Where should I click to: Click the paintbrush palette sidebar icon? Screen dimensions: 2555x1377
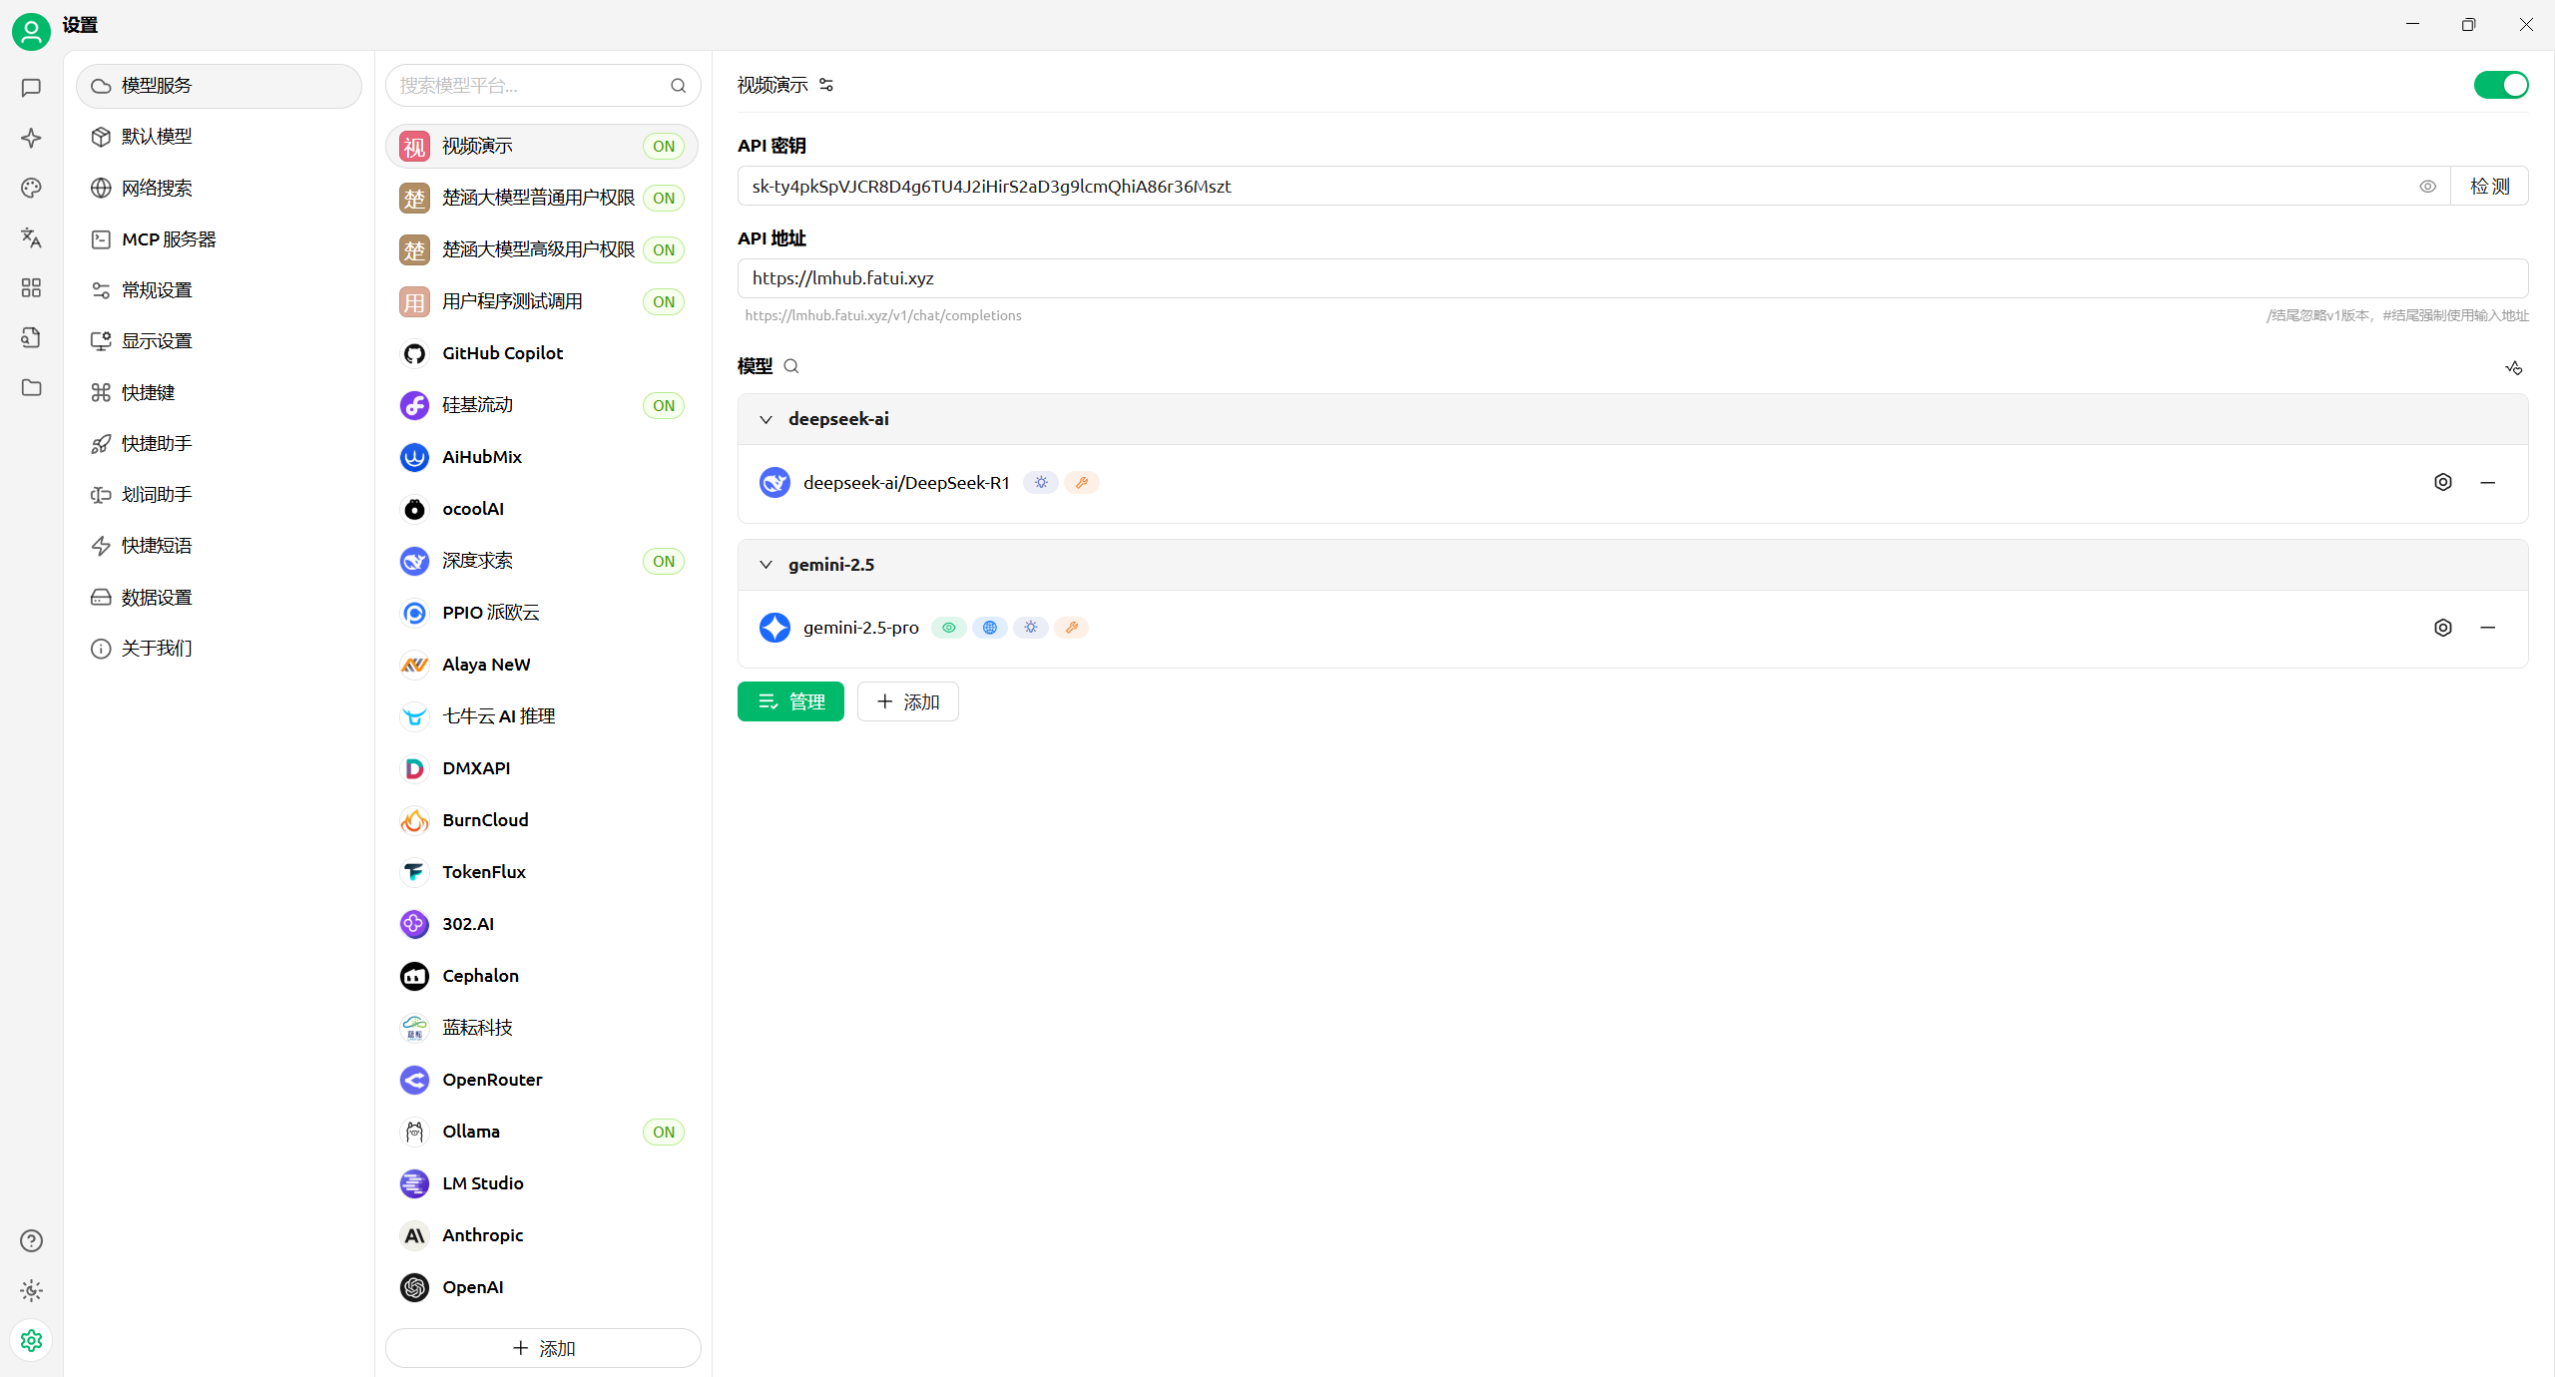[x=31, y=188]
